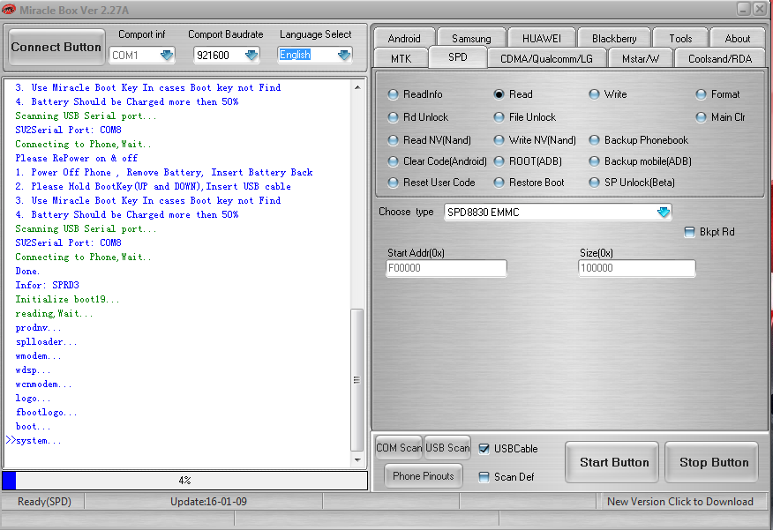773x530 pixels.
Task: Click the 4% progress bar
Action: pos(185,481)
